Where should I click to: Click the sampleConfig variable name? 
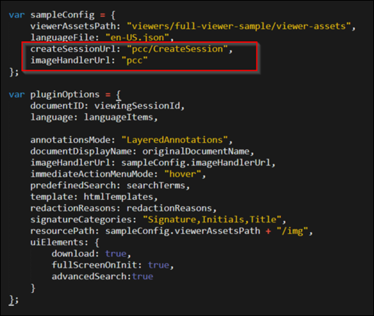tap(62, 15)
